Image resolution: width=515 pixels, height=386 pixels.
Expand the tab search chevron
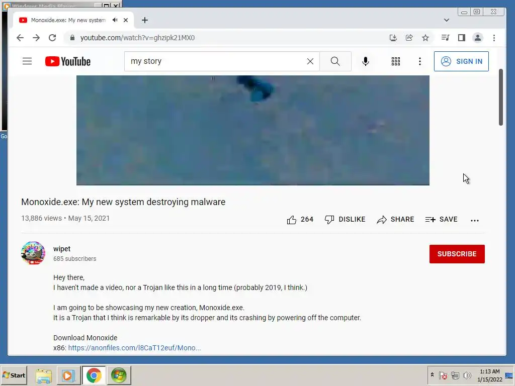click(x=447, y=20)
